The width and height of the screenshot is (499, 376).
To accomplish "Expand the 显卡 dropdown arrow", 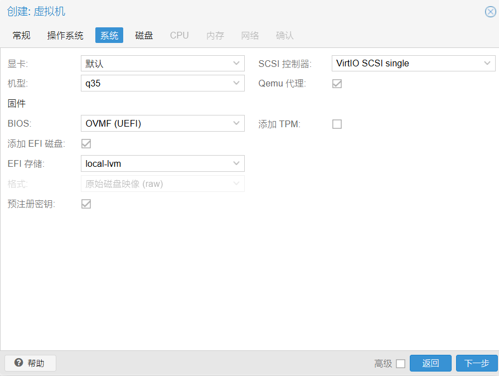I will (236, 64).
